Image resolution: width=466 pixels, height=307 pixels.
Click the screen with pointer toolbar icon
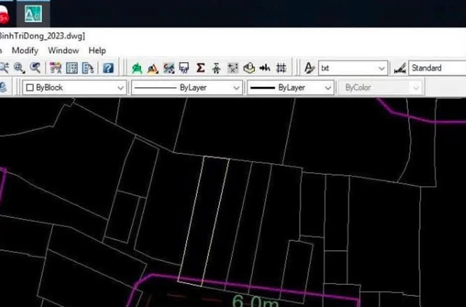(184, 68)
